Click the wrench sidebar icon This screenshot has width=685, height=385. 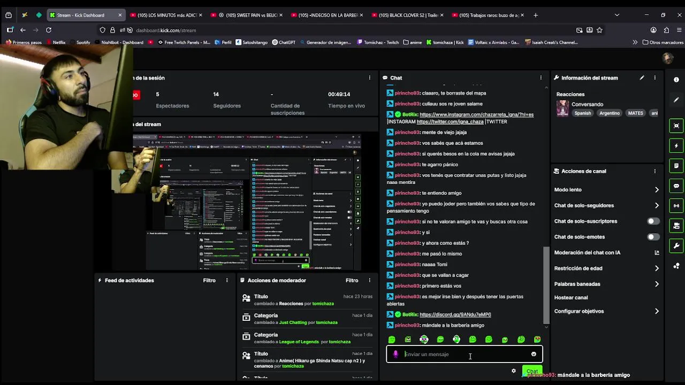click(676, 246)
